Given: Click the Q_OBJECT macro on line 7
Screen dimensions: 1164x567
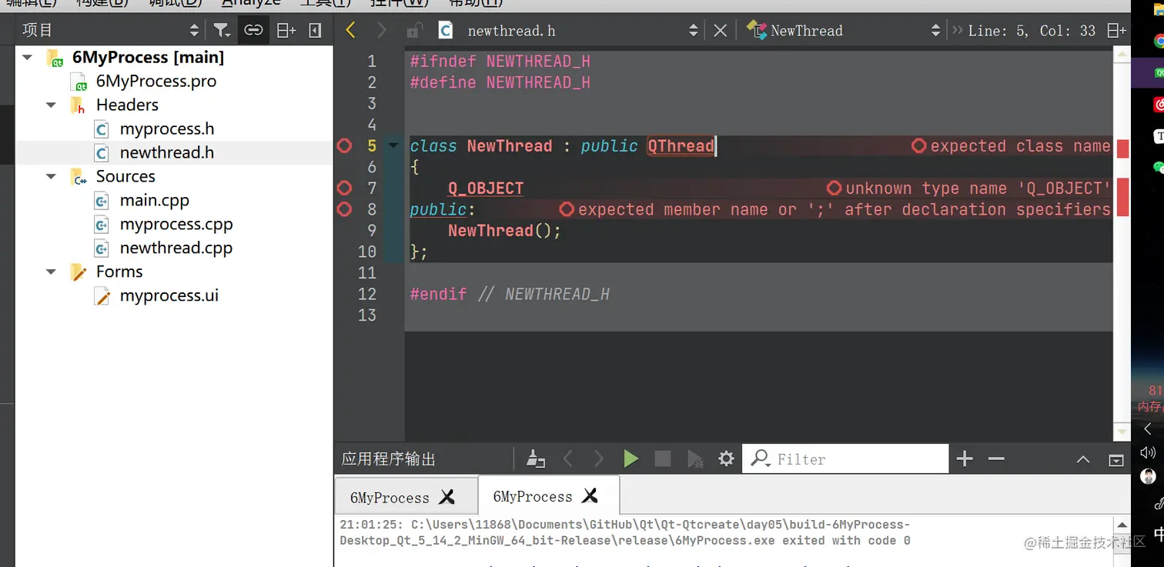Looking at the screenshot, I should coord(486,188).
